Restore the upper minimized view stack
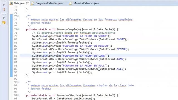Viewport: 178px width, 100px height. [x=4, y=5]
